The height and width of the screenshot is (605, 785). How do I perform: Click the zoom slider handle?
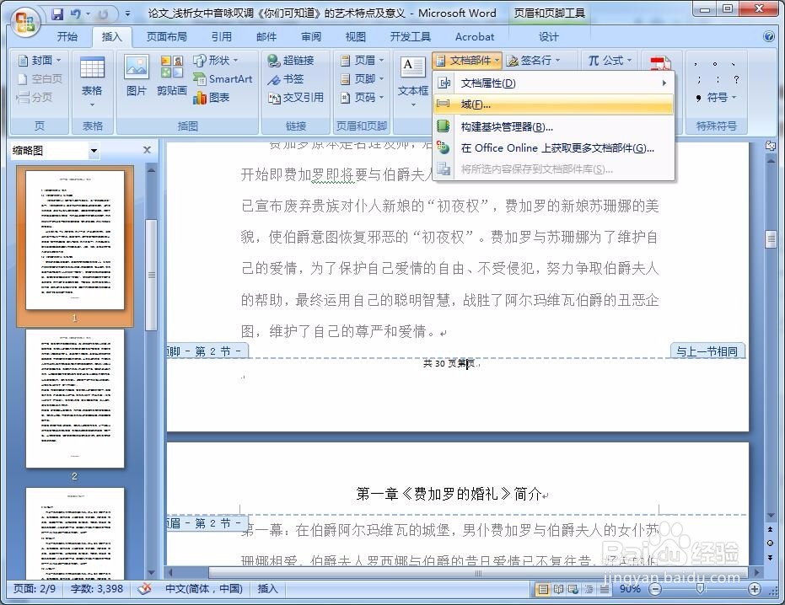tap(700, 590)
